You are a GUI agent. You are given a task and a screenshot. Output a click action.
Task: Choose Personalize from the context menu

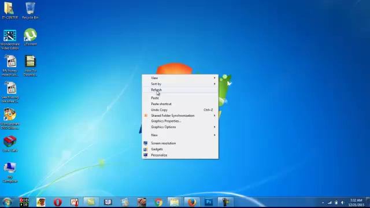180,155
